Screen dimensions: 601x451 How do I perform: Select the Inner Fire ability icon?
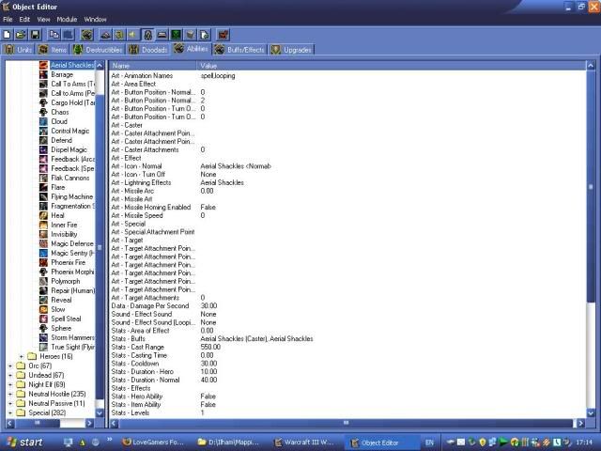coord(44,225)
